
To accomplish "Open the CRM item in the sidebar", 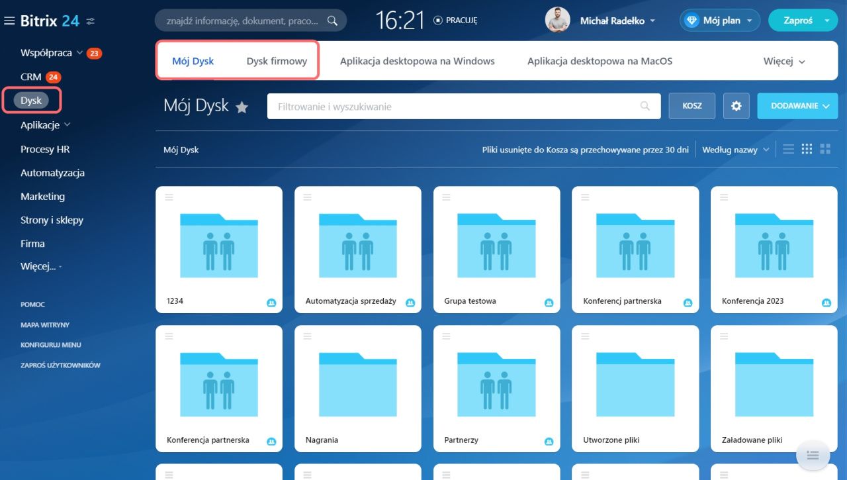I will click(31, 77).
